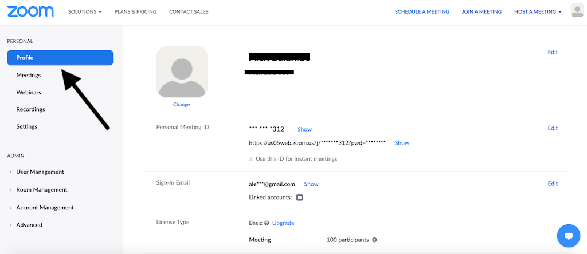Click the linked accounts mail icon
The image size is (587, 254).
point(299,197)
